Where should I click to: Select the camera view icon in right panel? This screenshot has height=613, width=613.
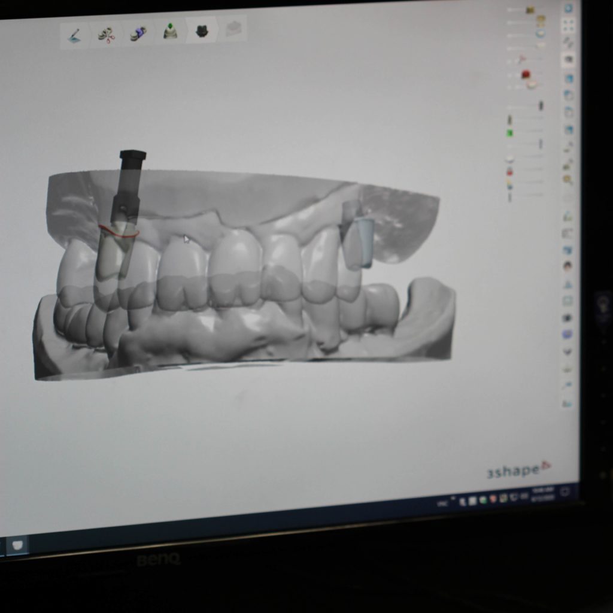(x=568, y=59)
